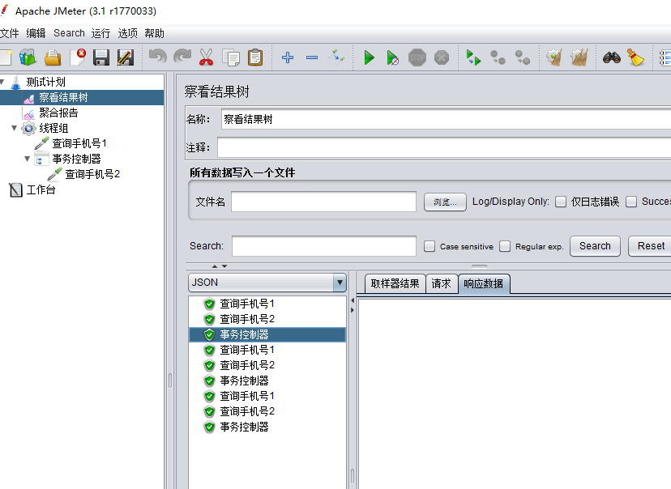This screenshot has width=671, height=489.
Task: Open the 帮助 menu
Action: 154,33
